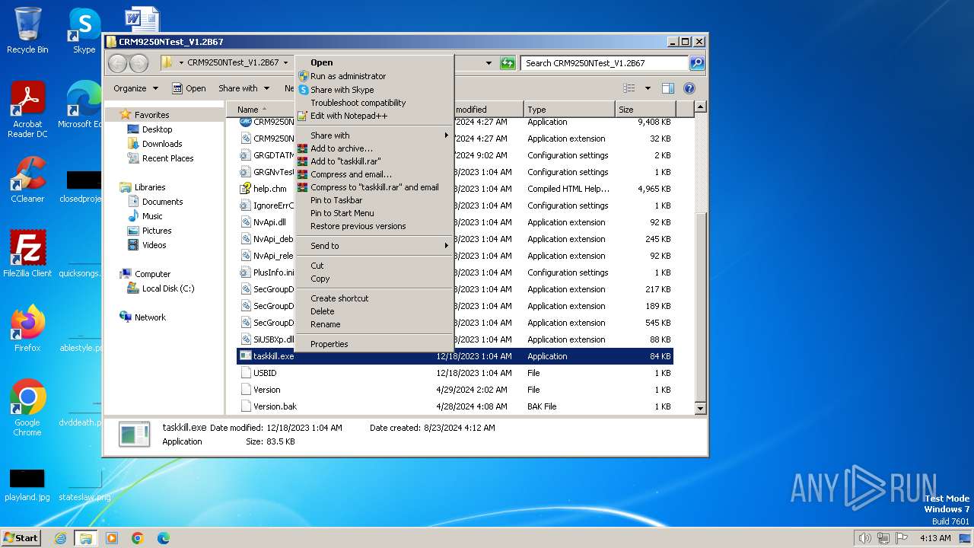Click Pin to Start Menu entry
Screen dimensions: 974x548
pyautogui.click(x=342, y=213)
